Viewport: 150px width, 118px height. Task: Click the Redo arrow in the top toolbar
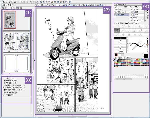[x=34, y=2]
